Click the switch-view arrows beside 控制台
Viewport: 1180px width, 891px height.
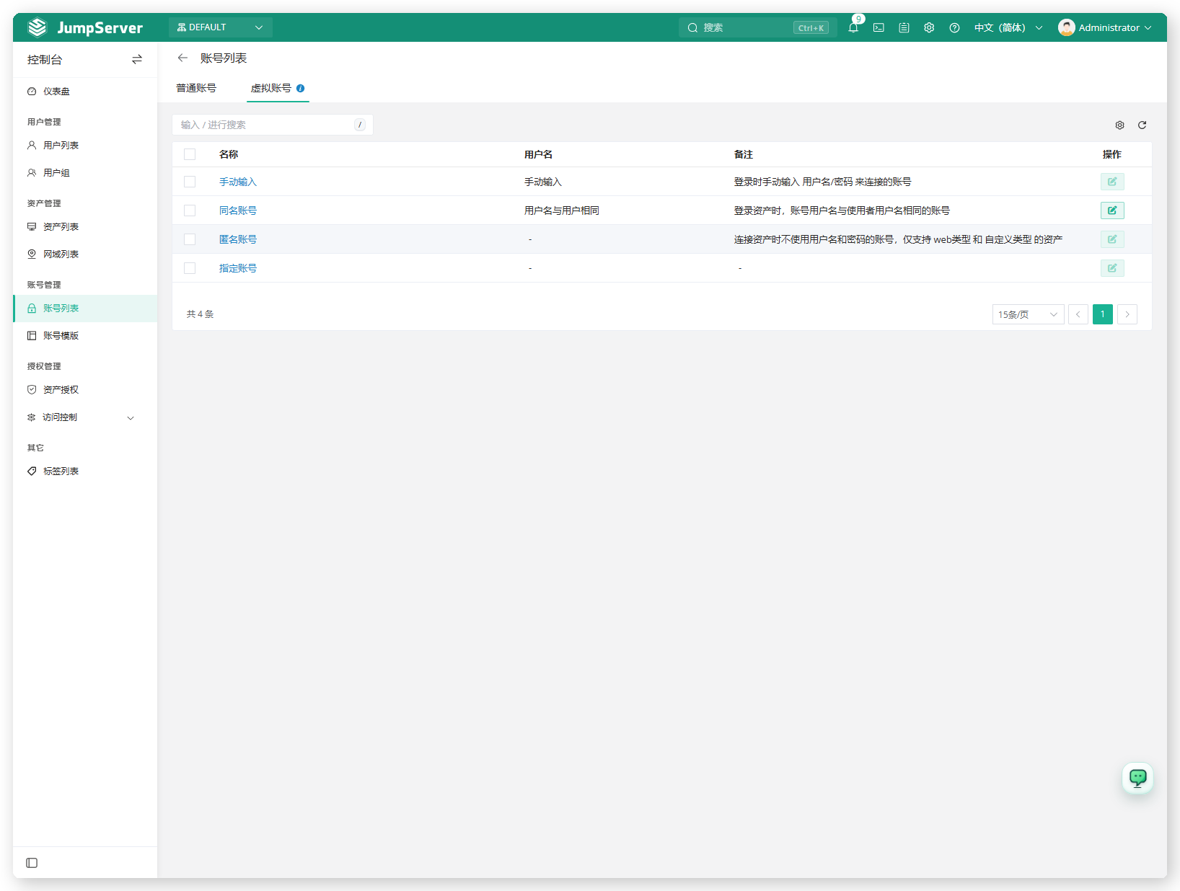click(137, 59)
